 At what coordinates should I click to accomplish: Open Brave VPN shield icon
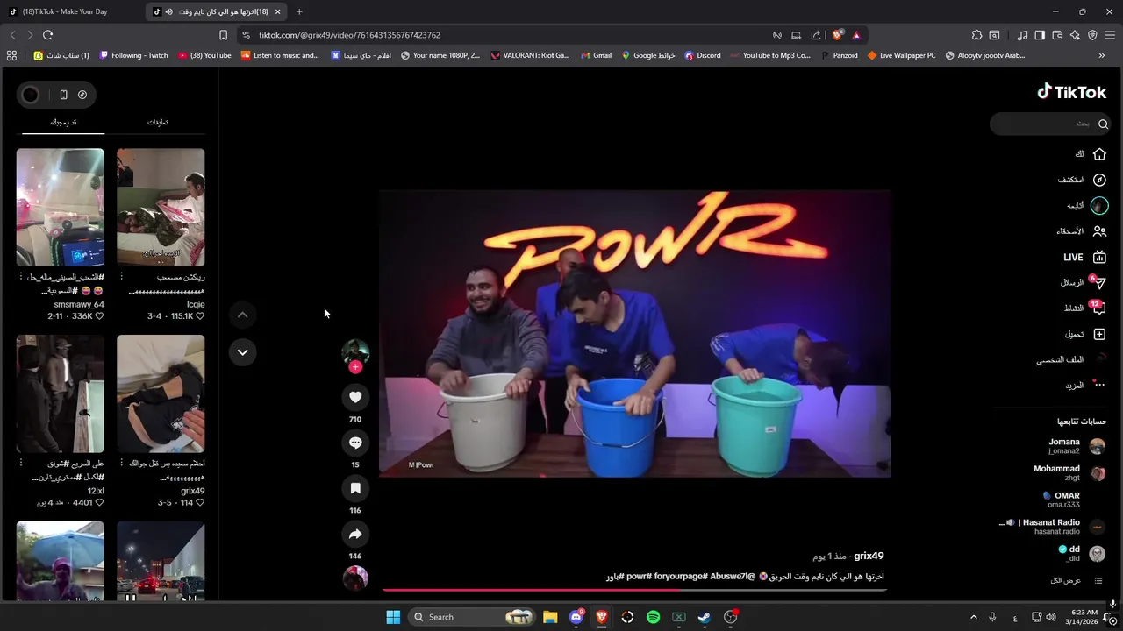[1092, 35]
